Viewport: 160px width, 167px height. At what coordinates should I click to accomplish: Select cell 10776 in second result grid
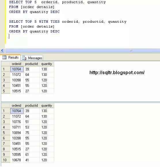pos(17,122)
